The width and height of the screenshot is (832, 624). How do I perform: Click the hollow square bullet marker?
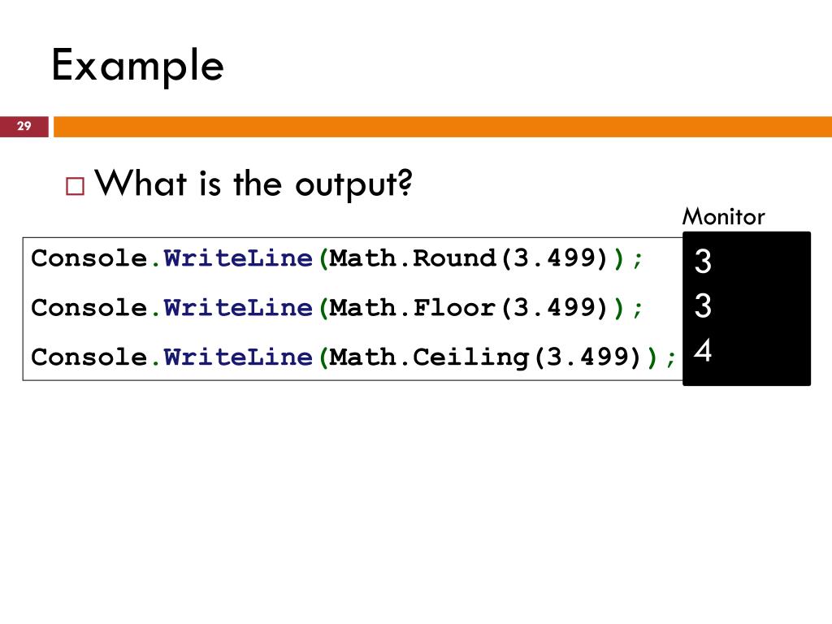tap(76, 186)
